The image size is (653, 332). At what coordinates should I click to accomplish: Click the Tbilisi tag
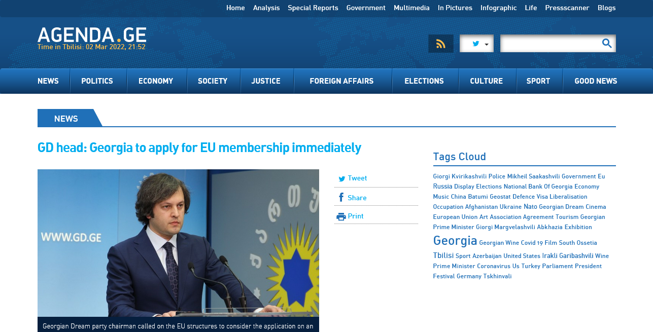pyautogui.click(x=443, y=255)
